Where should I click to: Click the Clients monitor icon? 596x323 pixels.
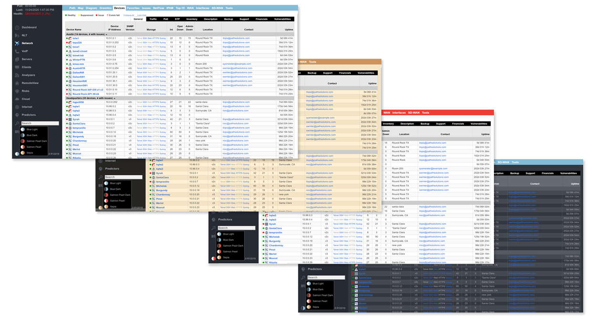point(17,67)
